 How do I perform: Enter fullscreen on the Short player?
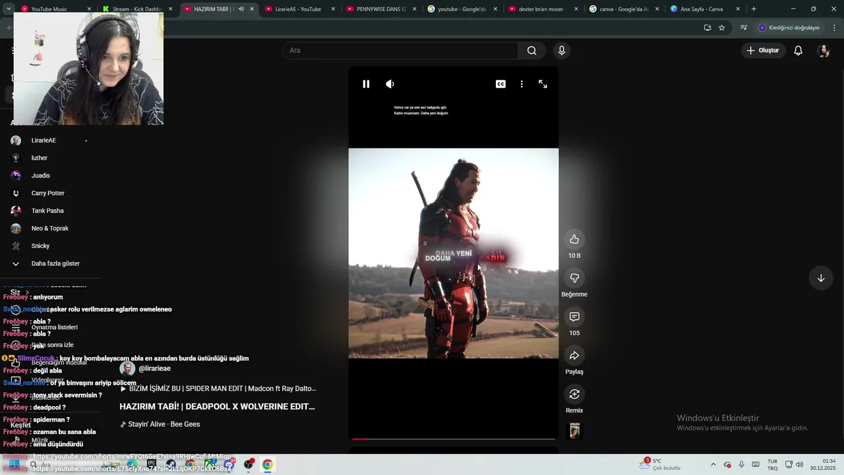543,84
